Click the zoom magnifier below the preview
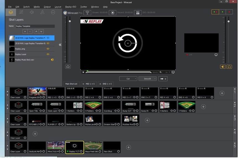 pyautogui.click(x=161, y=72)
